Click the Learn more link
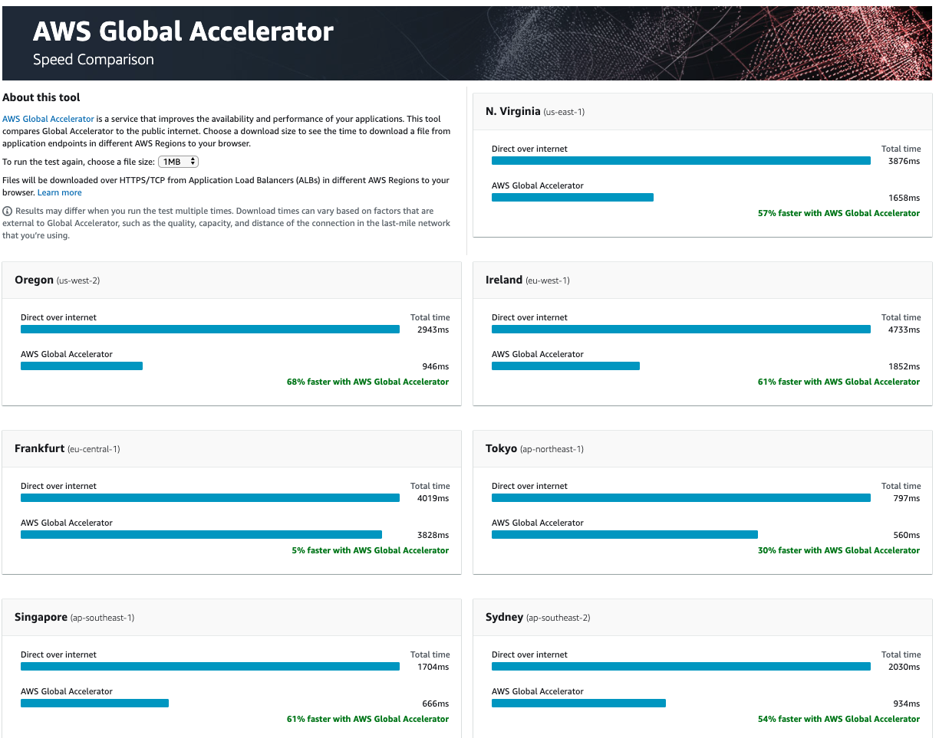 [x=59, y=192]
